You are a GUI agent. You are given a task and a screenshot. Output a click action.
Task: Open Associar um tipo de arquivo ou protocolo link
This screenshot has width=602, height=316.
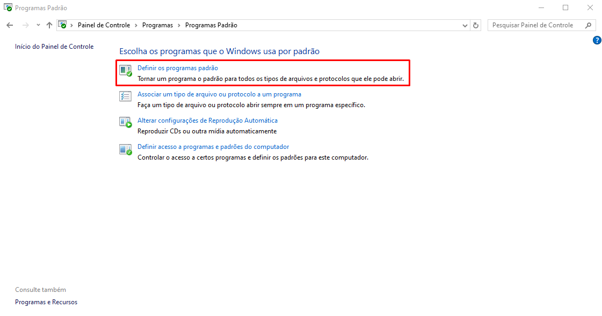(219, 94)
